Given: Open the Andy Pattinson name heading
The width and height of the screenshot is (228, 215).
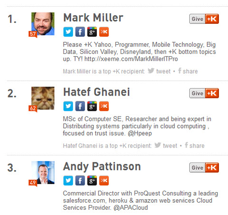Looking at the screenshot, I should (x=102, y=166).
